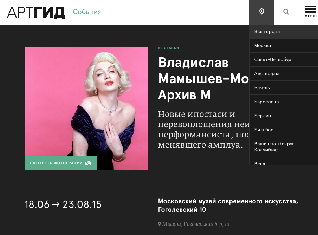The image size is (318, 235).
Task: Click the map pin beside Гоголевский address
Action: (160, 224)
